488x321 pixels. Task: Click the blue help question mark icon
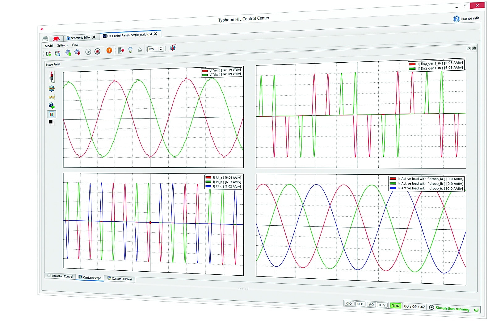456,19
